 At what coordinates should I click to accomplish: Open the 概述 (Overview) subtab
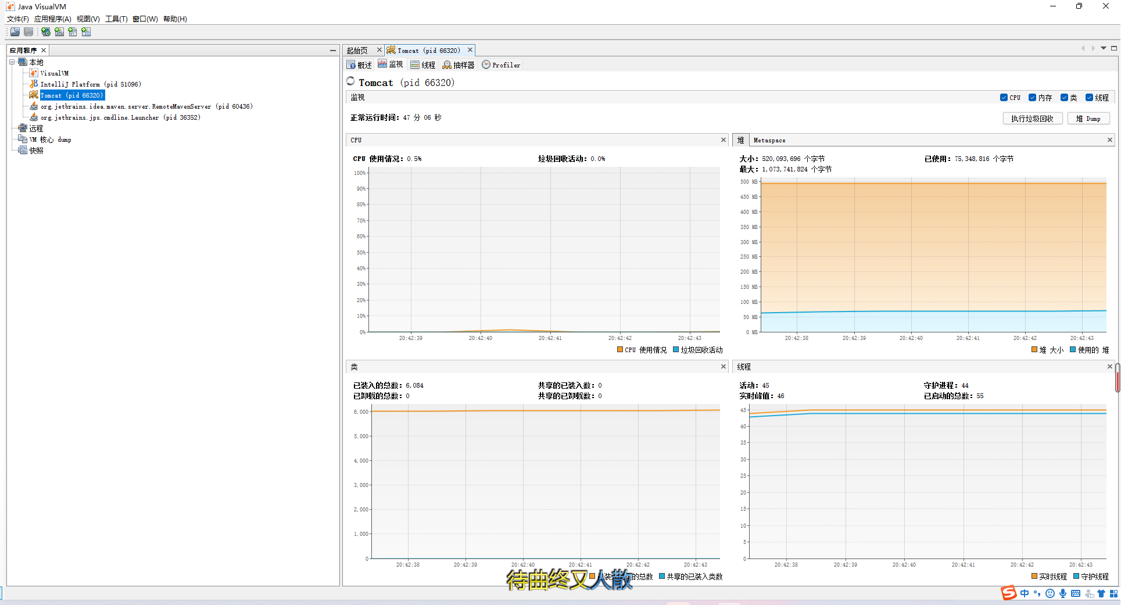pos(359,65)
